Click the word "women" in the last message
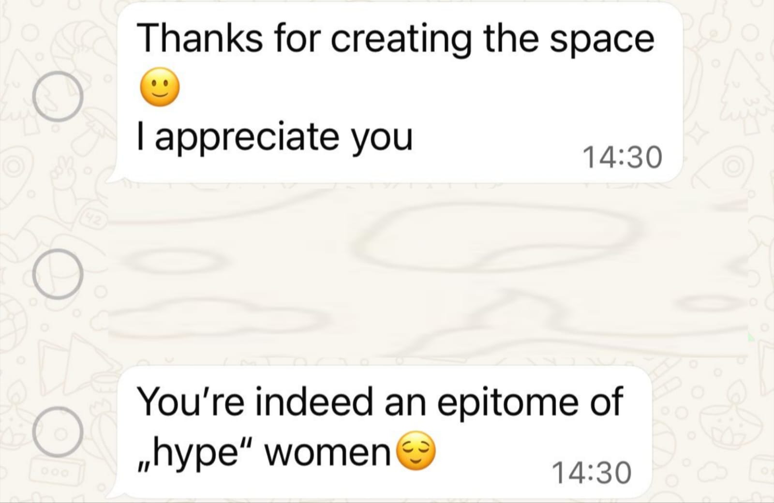 (x=328, y=453)
